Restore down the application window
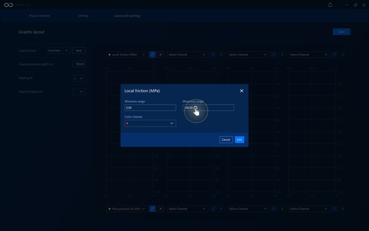This screenshot has width=369, height=231. pyautogui.click(x=355, y=5)
